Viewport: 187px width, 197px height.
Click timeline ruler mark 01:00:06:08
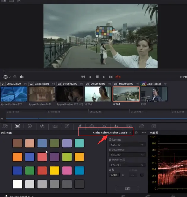(54, 111)
